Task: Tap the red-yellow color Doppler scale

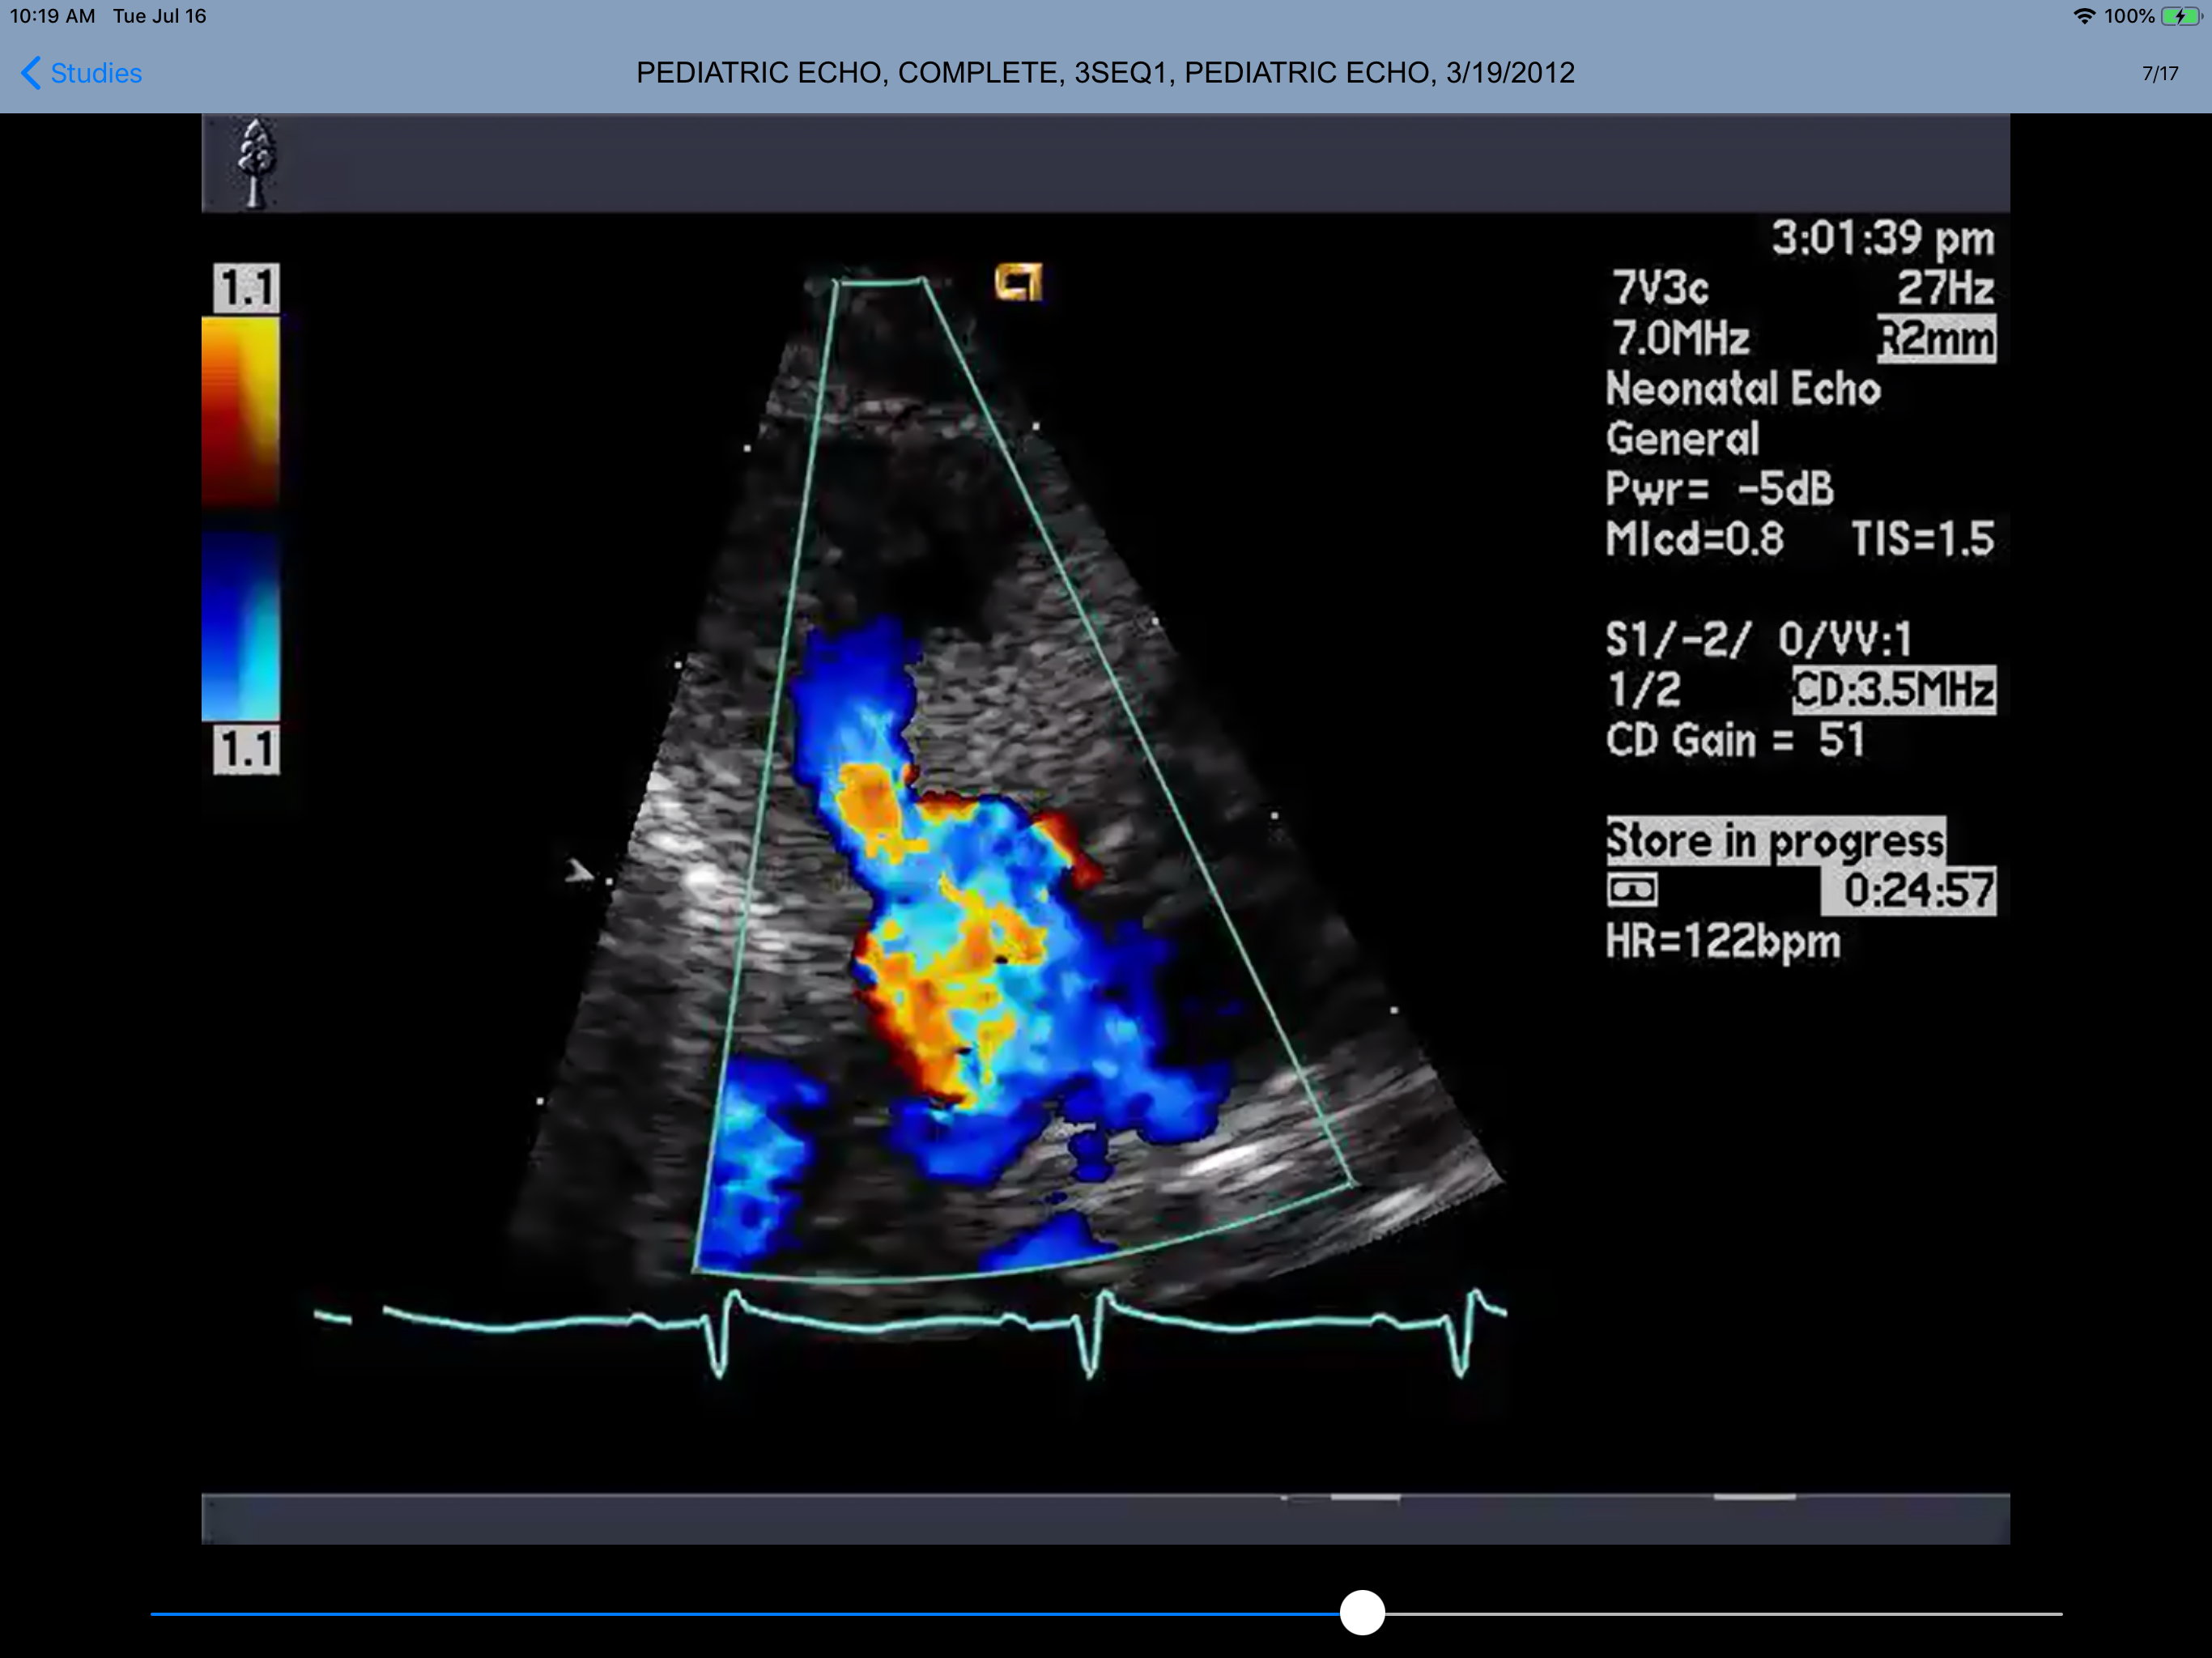Action: click(241, 410)
